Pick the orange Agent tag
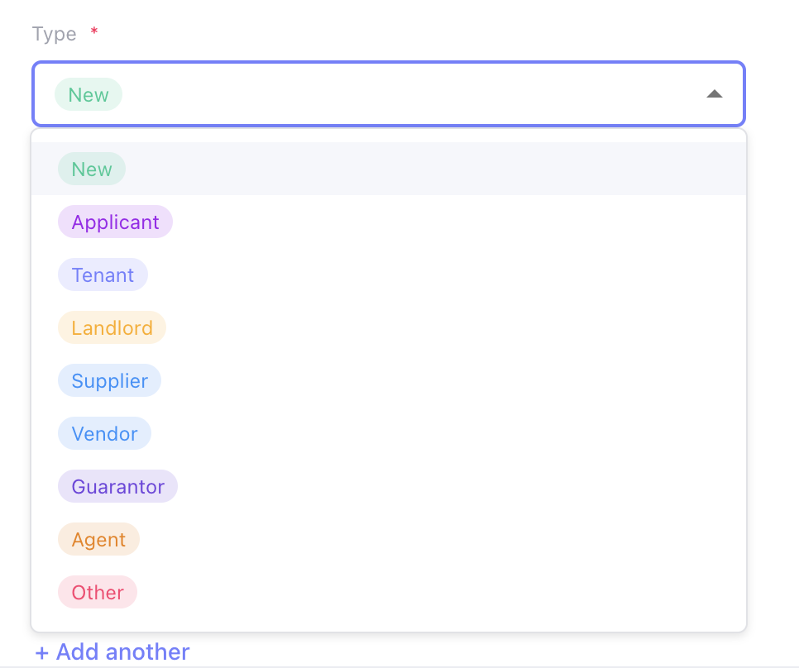Image resolution: width=799 pixels, height=668 pixels. click(x=98, y=539)
